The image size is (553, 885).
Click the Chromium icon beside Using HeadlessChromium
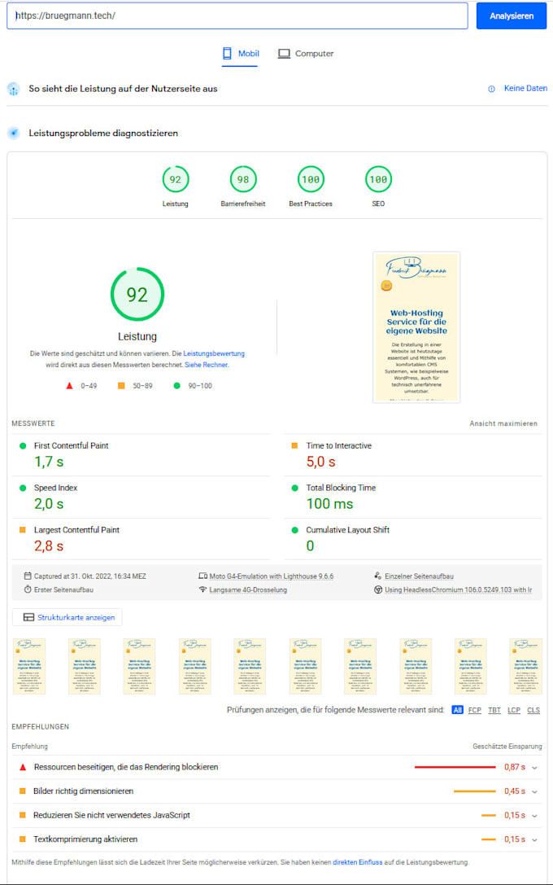[377, 589]
